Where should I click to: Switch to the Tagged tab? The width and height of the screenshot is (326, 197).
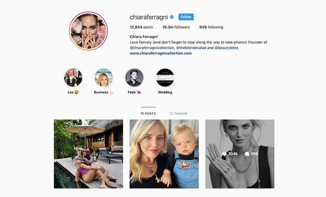point(179,113)
